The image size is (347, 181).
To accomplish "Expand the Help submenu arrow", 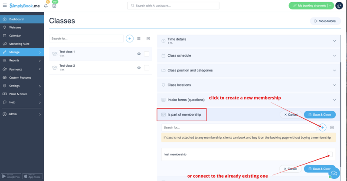I will tap(40, 103).
